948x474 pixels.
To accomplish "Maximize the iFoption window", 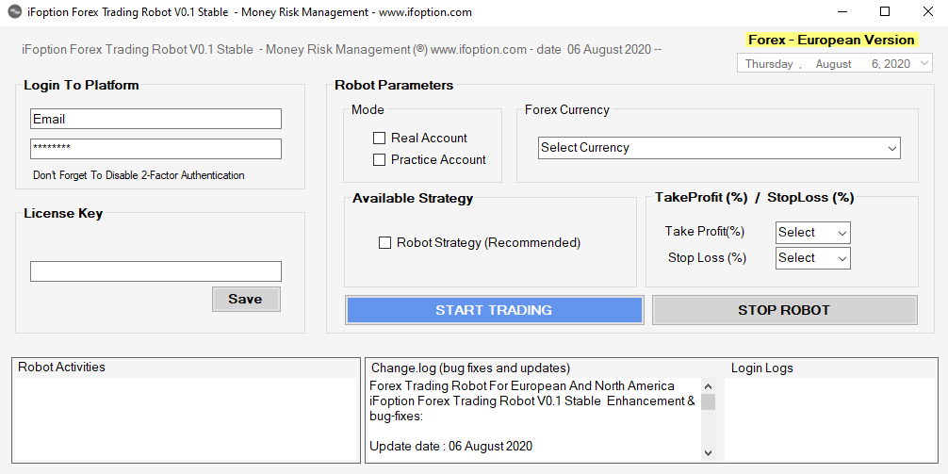I will 885,11.
